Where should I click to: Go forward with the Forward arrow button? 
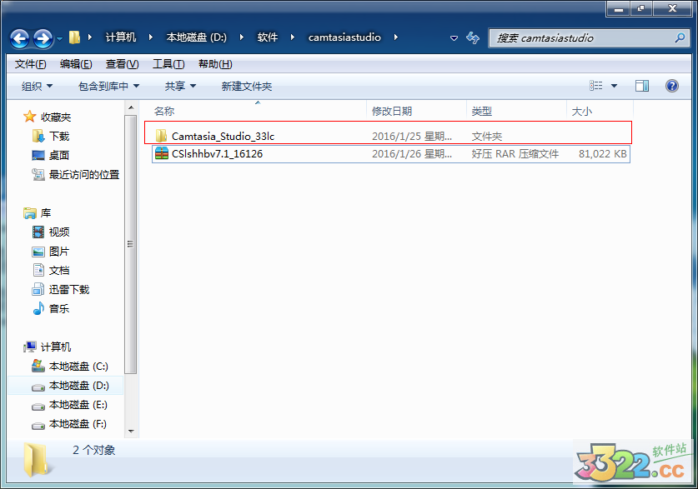coord(43,38)
